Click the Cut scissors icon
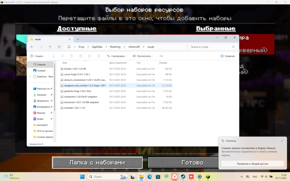The image size is (290, 181). pos(53,56)
